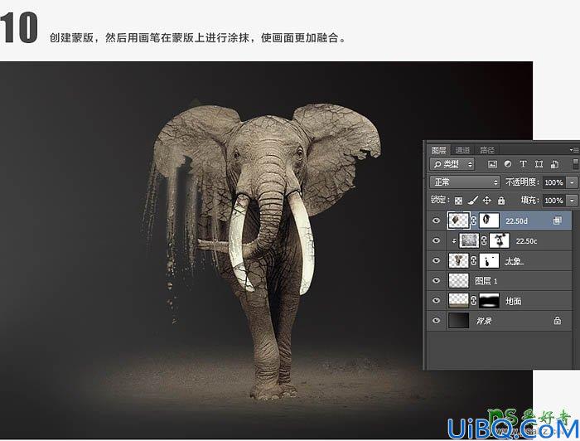Select the 地面 layer mask thumbnail
The height and width of the screenshot is (441, 580).
coord(489,301)
